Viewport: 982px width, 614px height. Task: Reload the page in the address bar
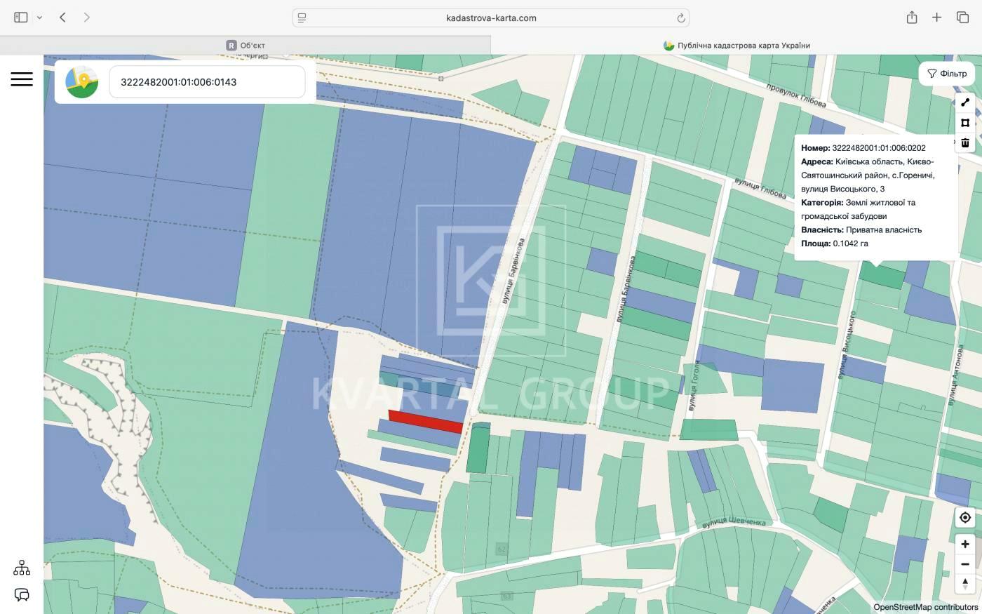[680, 18]
